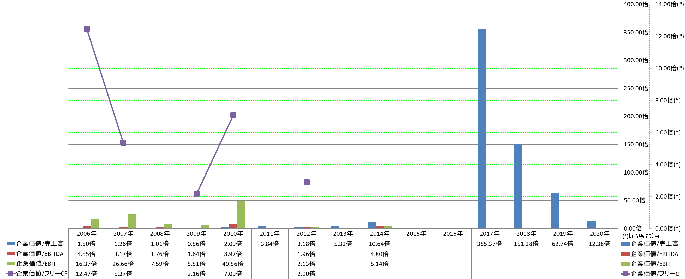
Task: Click the right-side legend entry 企業価値/売上高
Action: coord(650,244)
